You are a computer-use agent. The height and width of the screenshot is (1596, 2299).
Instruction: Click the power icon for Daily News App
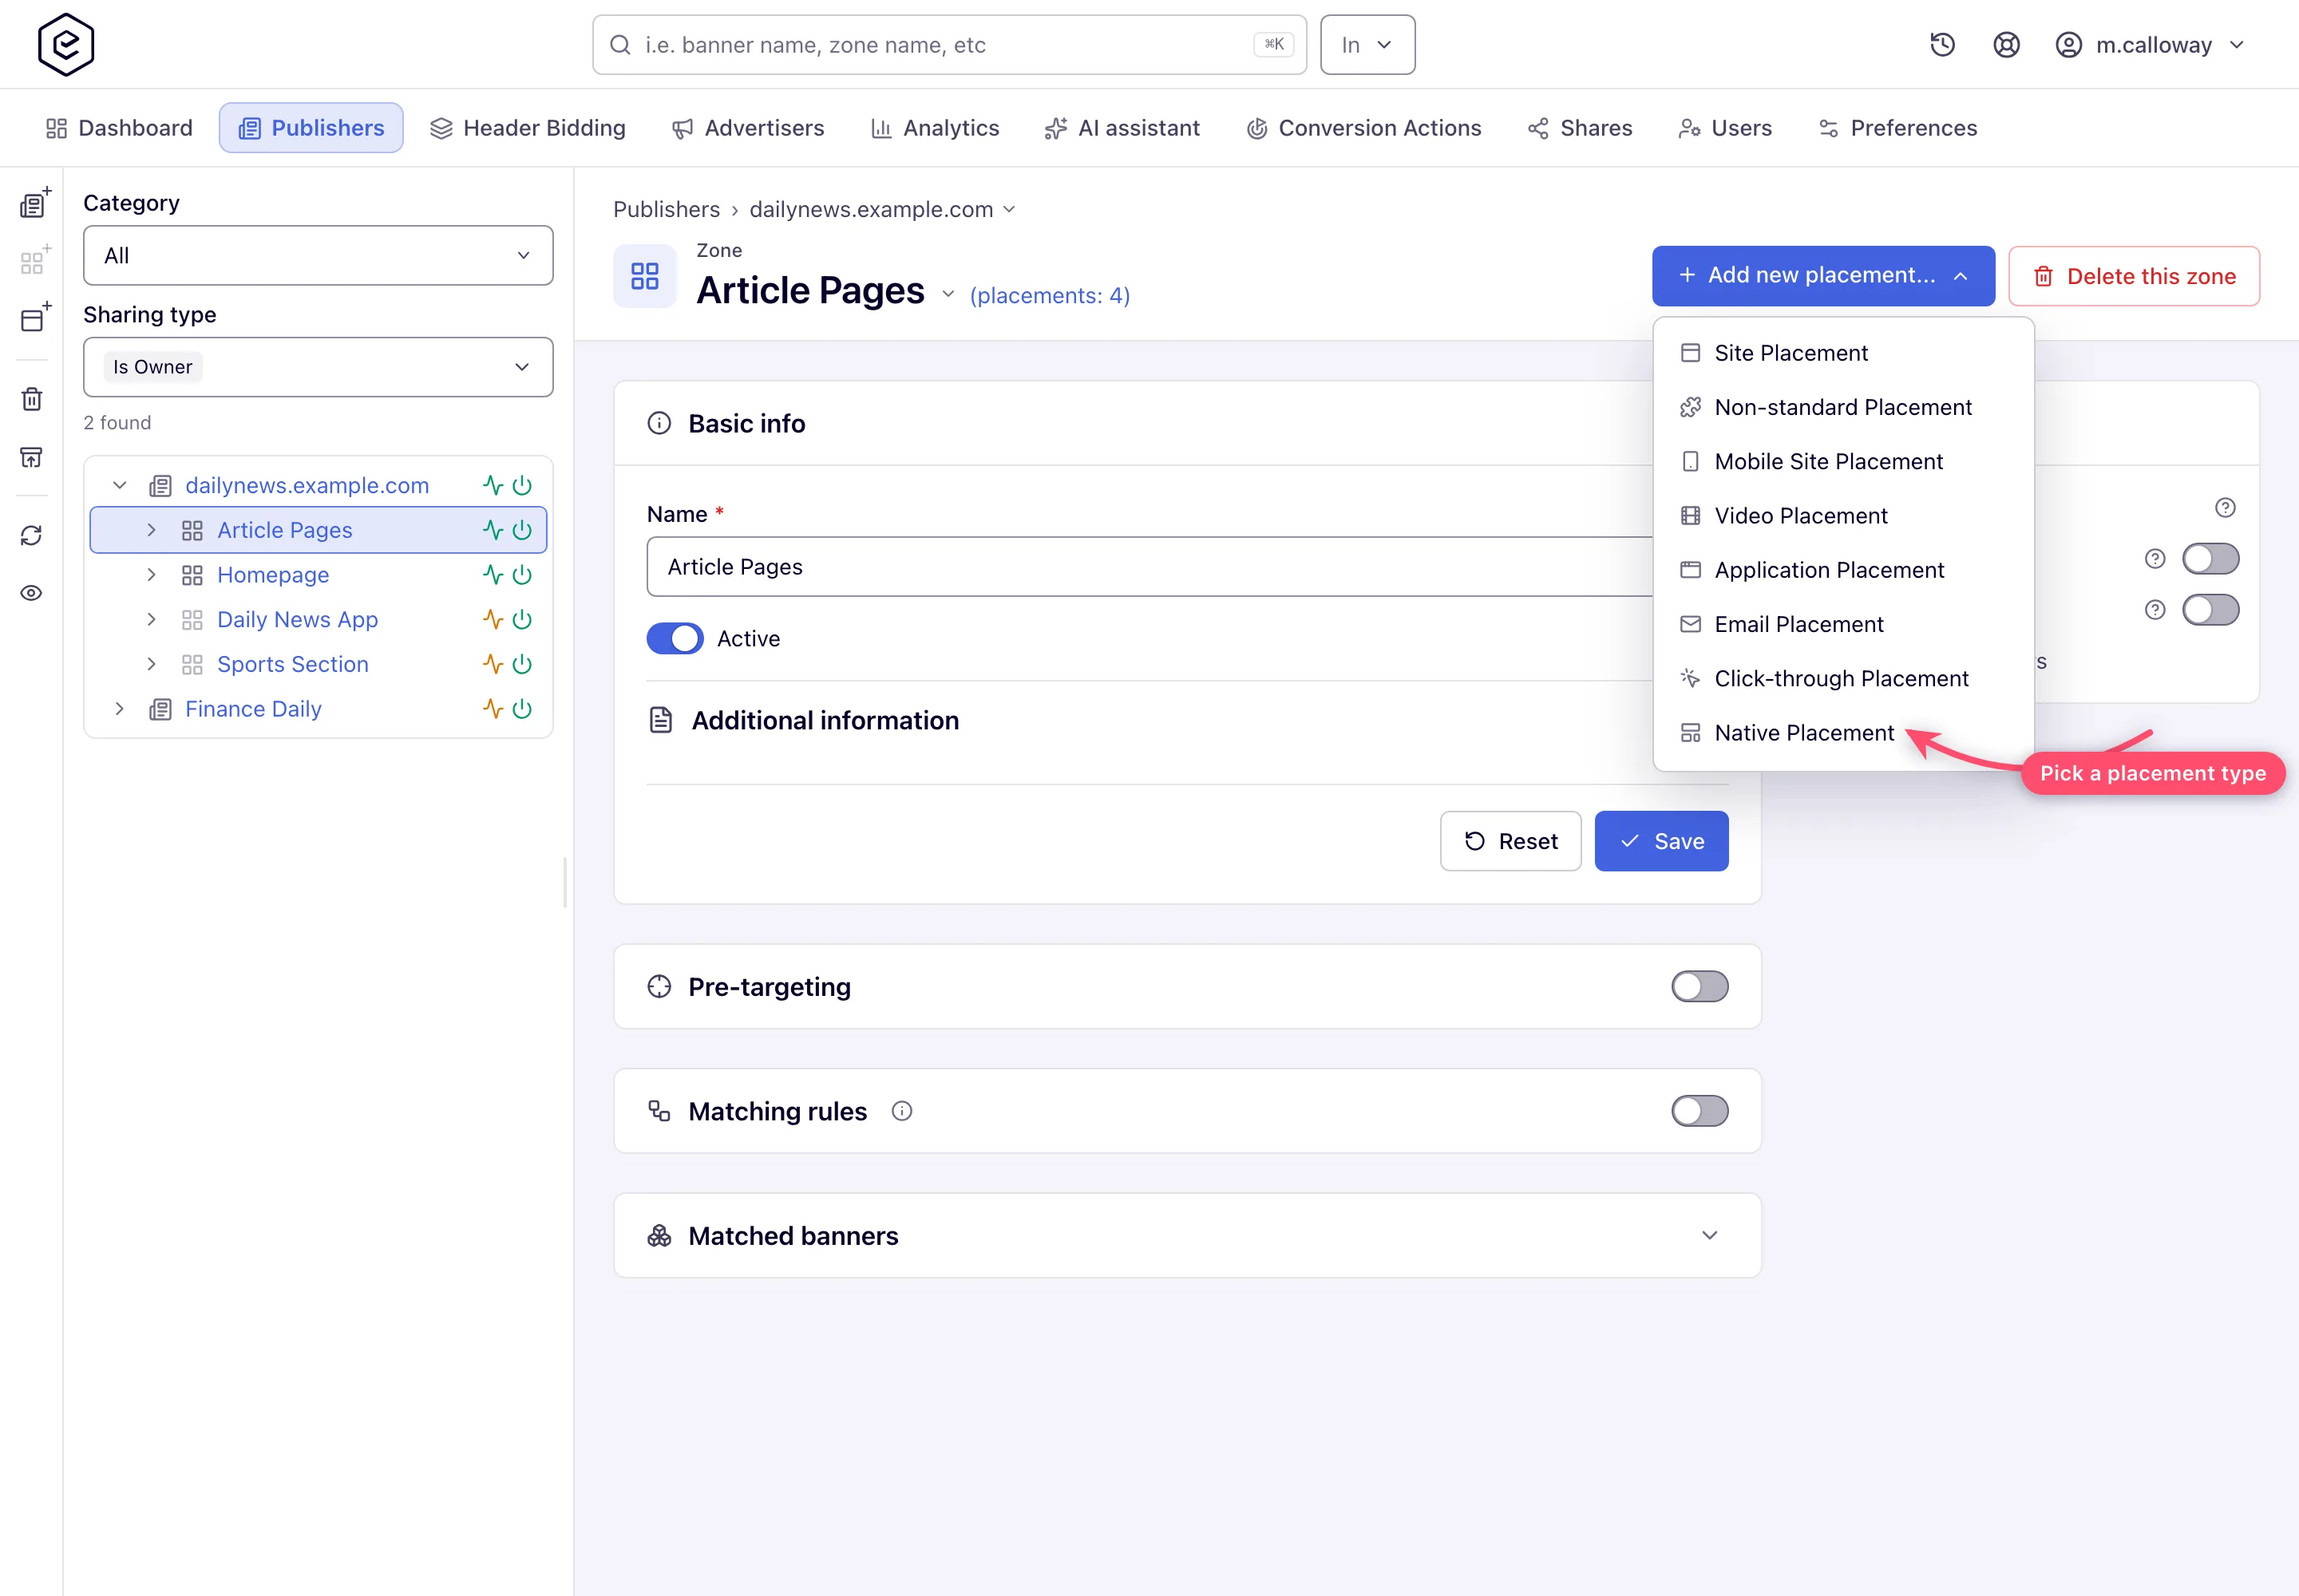[522, 620]
